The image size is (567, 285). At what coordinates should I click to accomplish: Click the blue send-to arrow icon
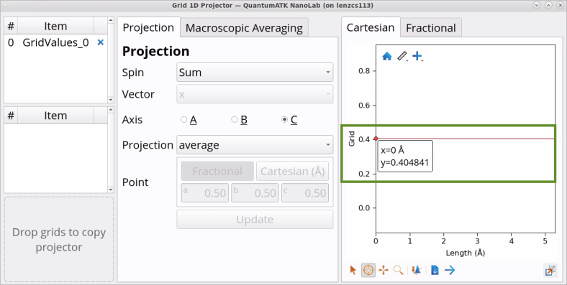(450, 270)
